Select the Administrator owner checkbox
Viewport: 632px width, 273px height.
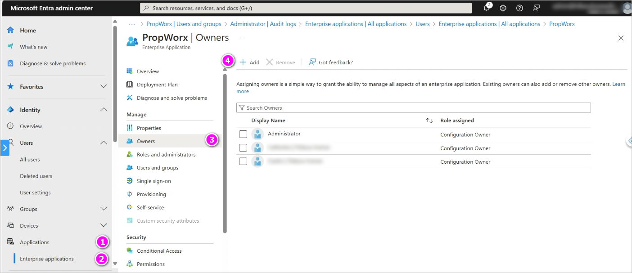[243, 134]
